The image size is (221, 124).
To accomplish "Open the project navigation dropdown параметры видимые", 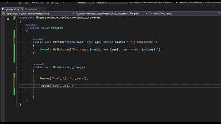I will click(38, 14).
